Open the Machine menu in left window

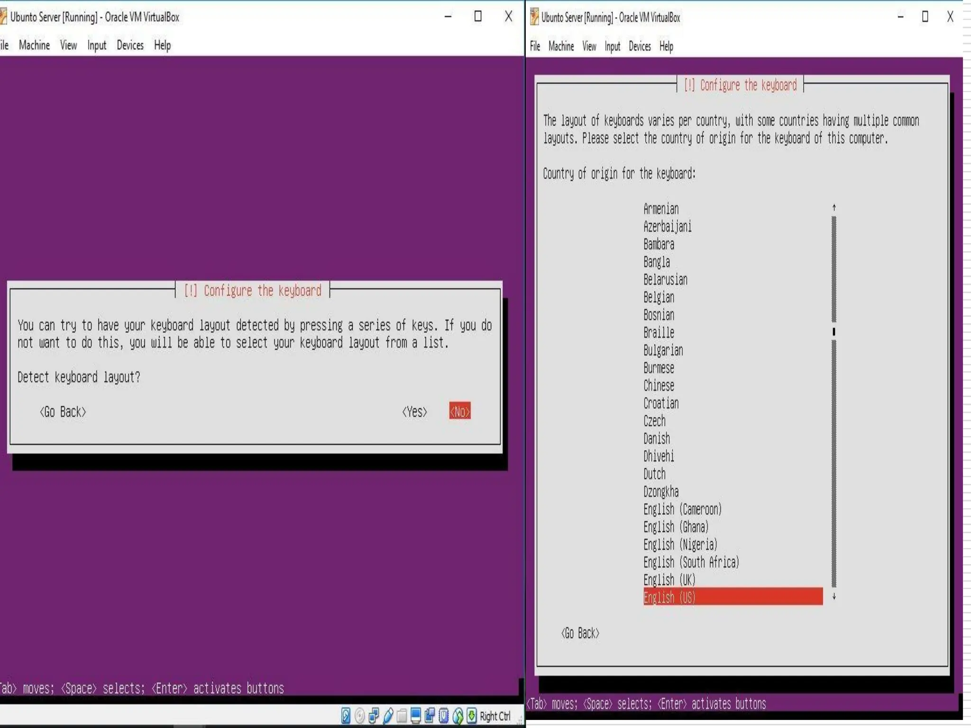tap(34, 45)
